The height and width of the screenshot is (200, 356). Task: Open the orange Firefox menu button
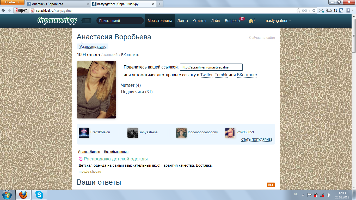point(13,3)
